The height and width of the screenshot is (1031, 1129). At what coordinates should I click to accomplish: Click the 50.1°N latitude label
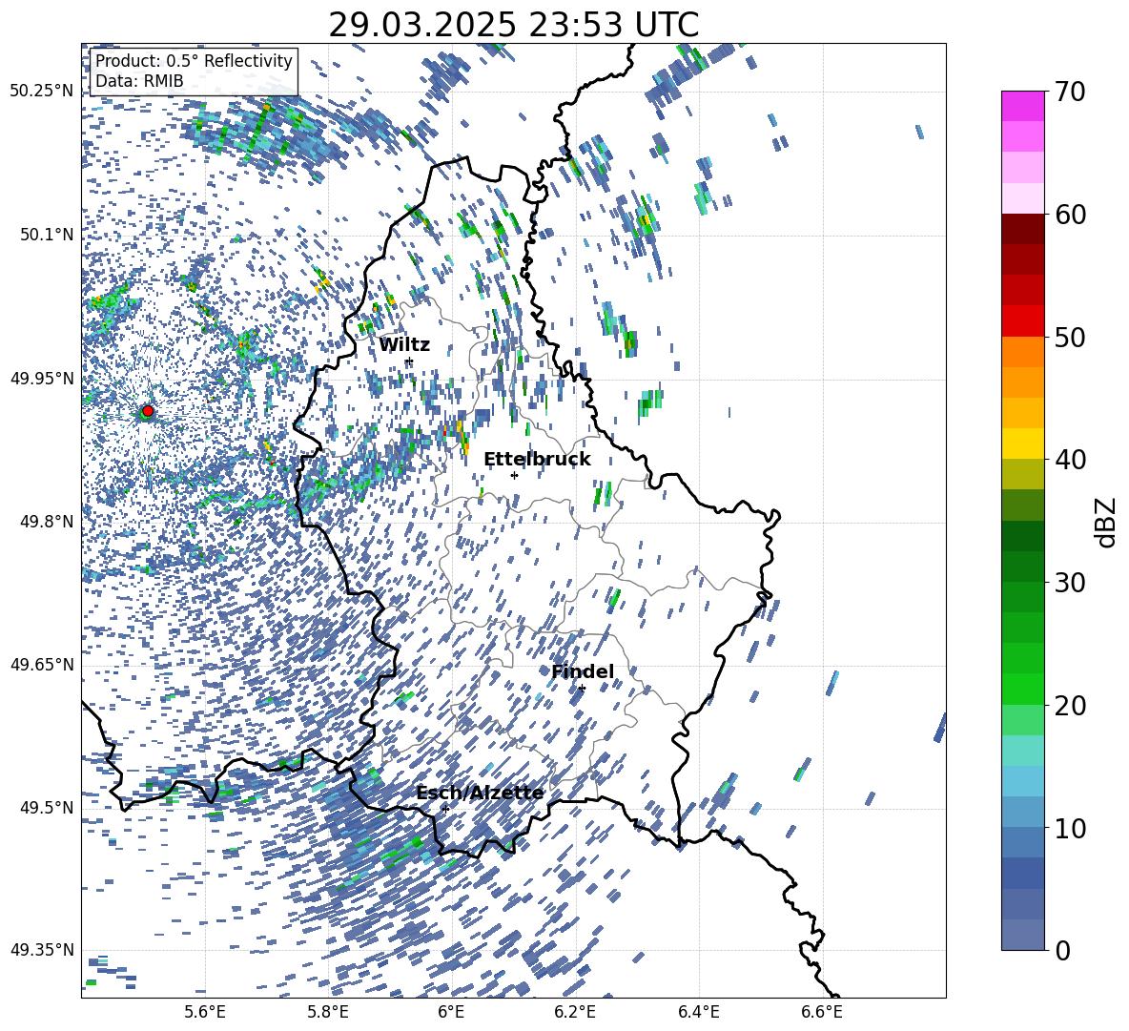pos(48,235)
